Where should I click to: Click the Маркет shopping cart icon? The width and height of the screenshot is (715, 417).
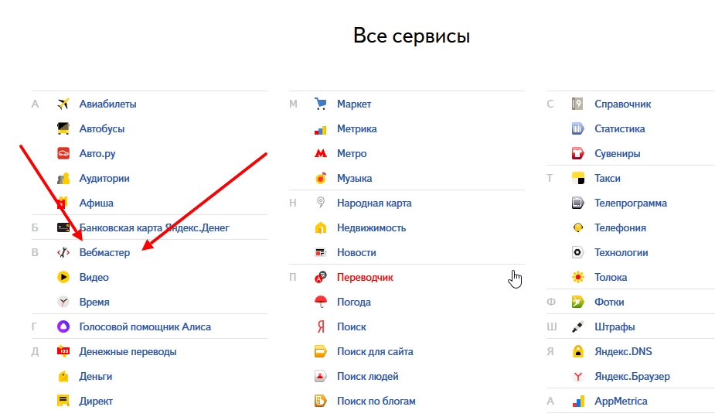(321, 104)
